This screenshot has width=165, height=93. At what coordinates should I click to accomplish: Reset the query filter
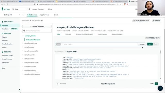point(156,44)
